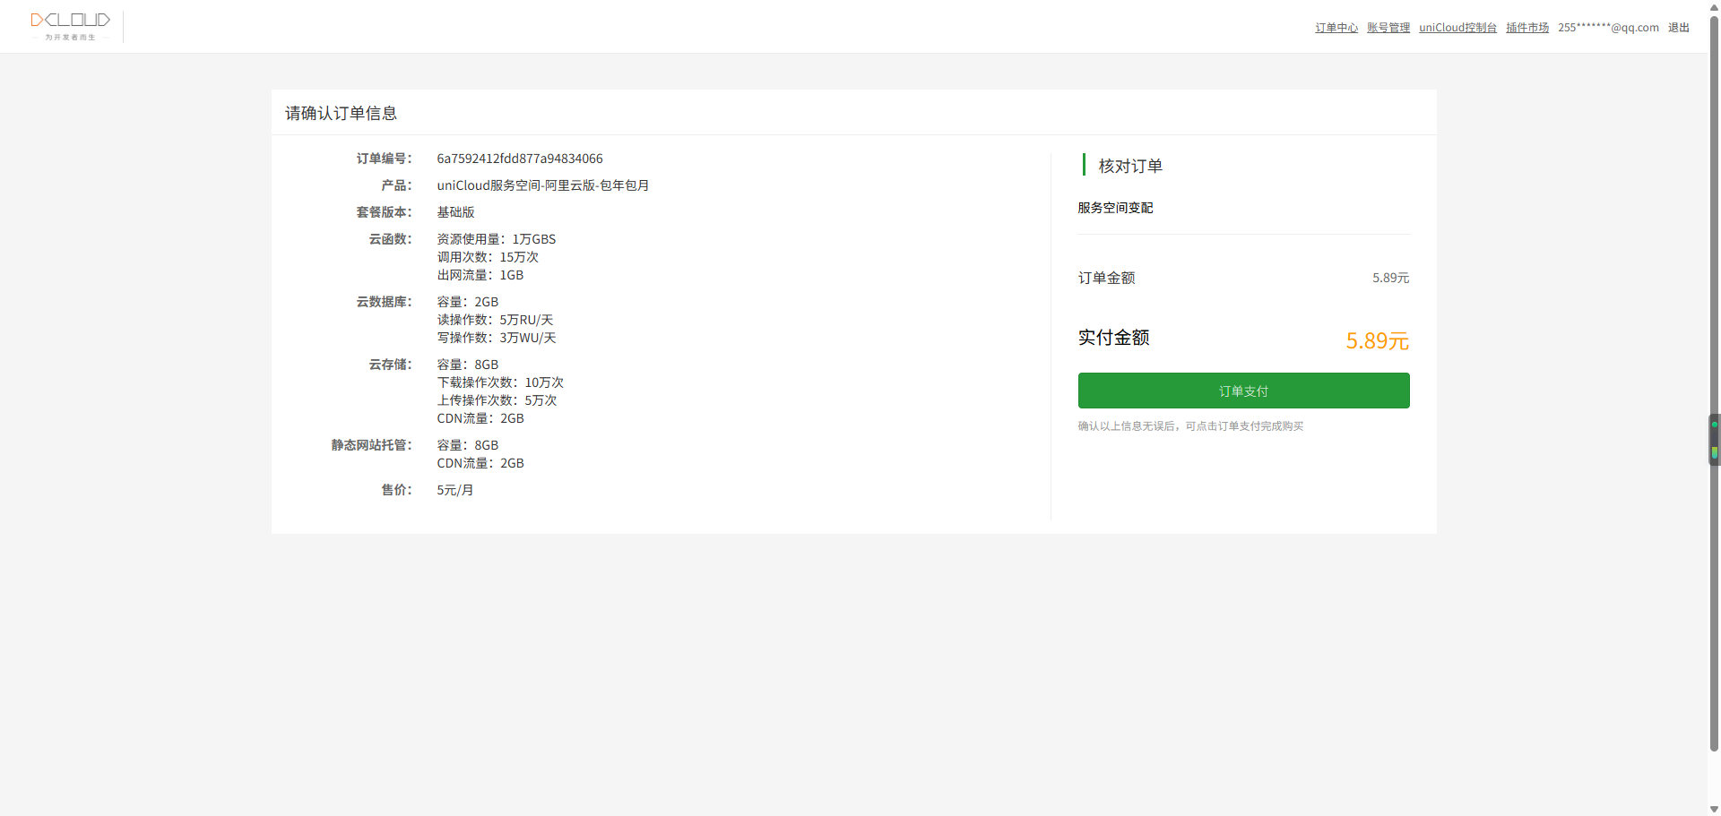Click the 5元/月 price text

click(x=455, y=490)
